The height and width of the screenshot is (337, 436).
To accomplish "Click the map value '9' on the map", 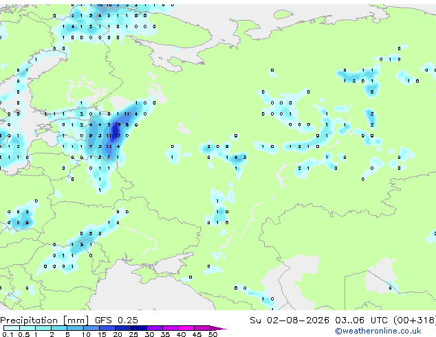I will [91, 135].
